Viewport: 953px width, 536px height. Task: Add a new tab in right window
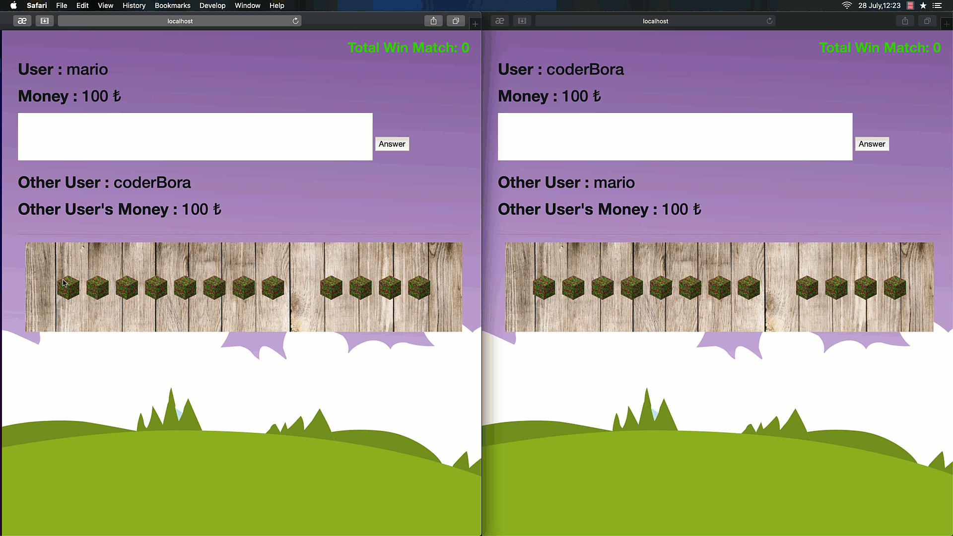(x=947, y=24)
